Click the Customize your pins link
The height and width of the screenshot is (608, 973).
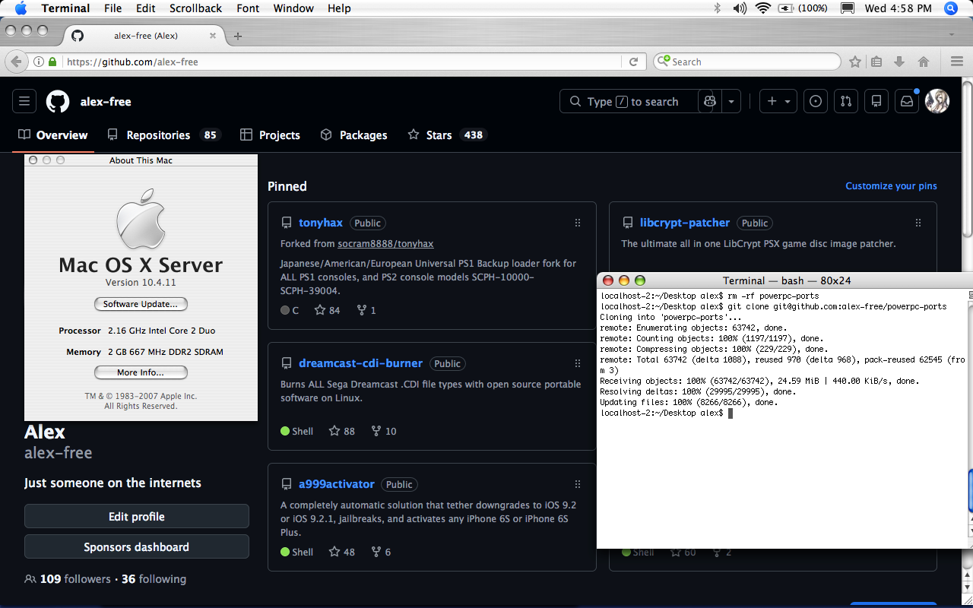[891, 186]
